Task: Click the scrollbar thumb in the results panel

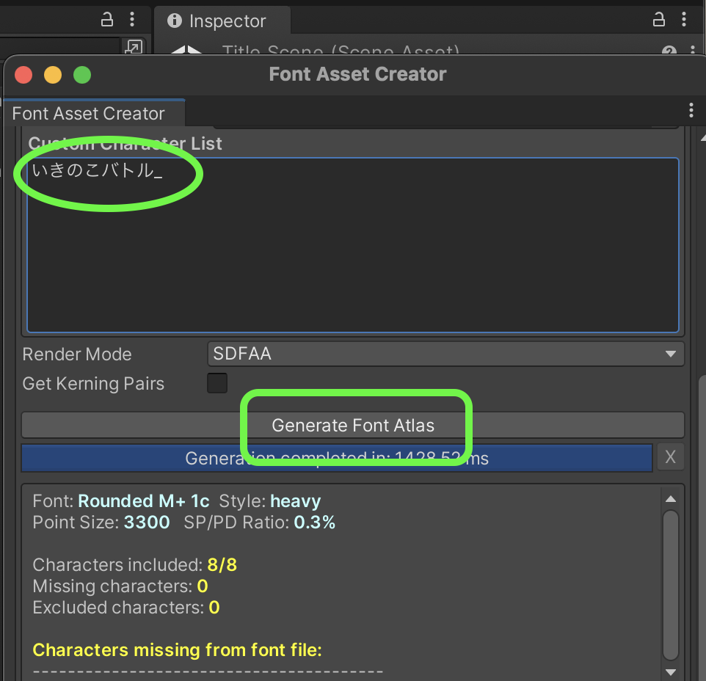Action: tap(670, 580)
